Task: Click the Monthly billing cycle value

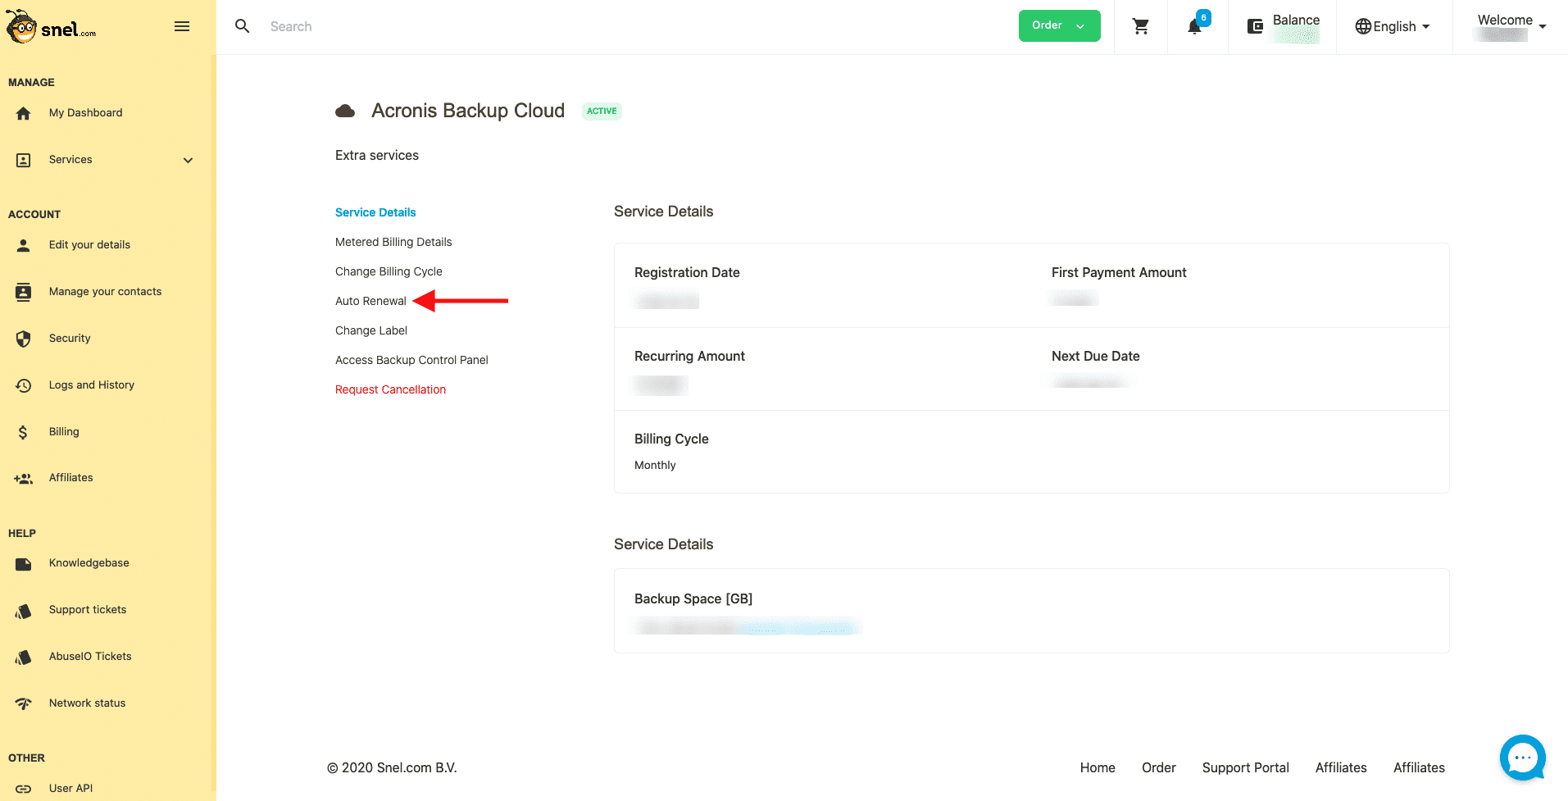Action: pyautogui.click(x=655, y=466)
